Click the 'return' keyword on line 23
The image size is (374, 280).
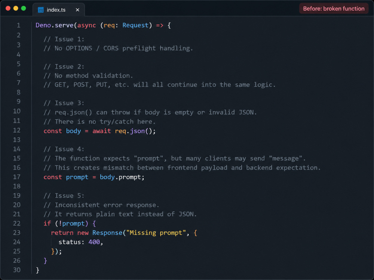click(62, 233)
